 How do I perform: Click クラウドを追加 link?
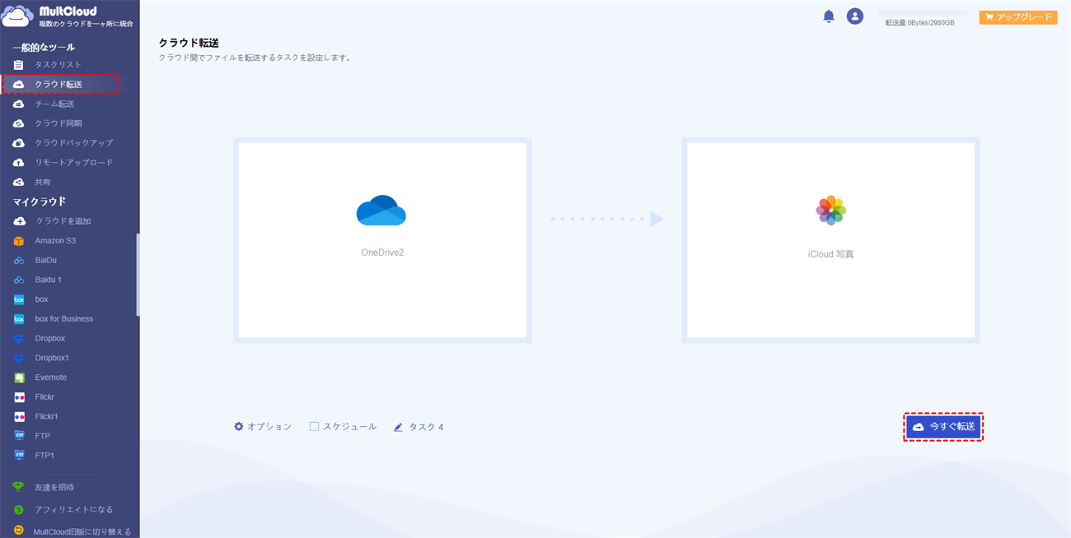[x=63, y=221]
